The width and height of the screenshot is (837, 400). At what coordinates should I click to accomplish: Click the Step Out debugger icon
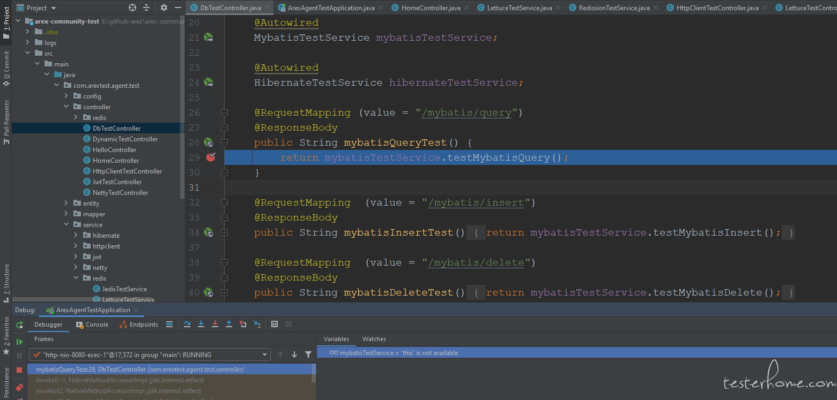229,324
